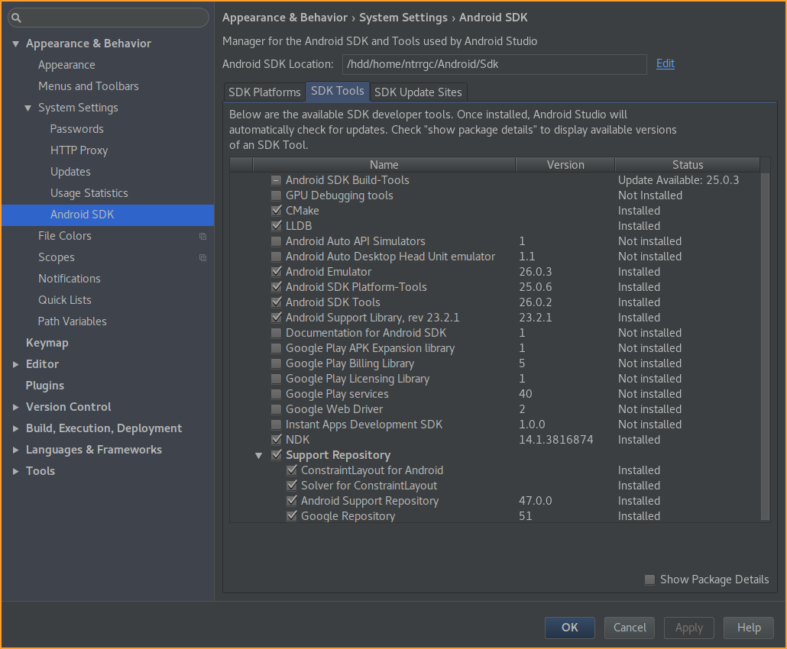Click the share icon beside Scopes

[202, 258]
